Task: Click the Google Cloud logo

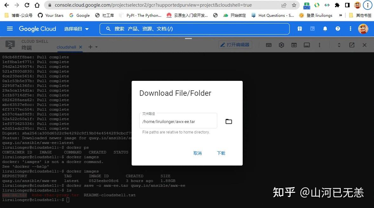Action: point(37,29)
